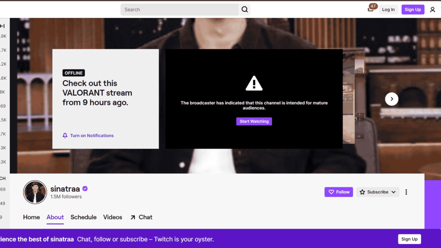Viewport: 441px width, 248px height.
Task: Click 'Check out this VALORANT stream' text
Action: point(97,93)
